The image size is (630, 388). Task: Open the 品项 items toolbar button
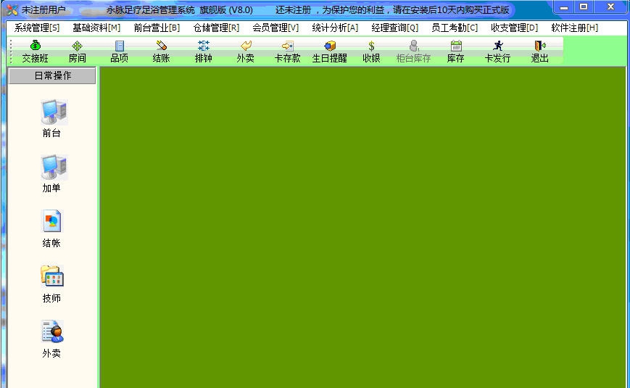(120, 51)
